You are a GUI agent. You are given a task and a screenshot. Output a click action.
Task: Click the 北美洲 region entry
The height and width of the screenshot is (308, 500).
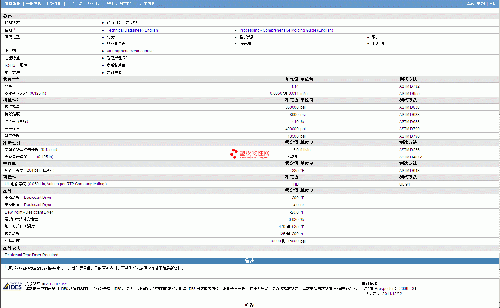112,37
